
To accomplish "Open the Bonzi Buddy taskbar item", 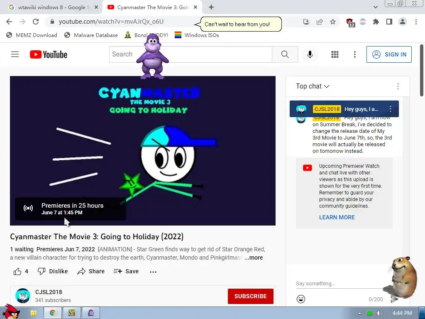I will coord(91,313).
